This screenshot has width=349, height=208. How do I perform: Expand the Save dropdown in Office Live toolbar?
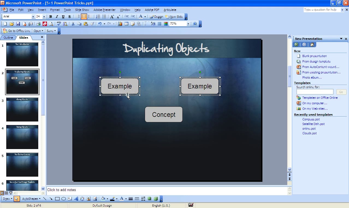pyautogui.click(x=55, y=31)
